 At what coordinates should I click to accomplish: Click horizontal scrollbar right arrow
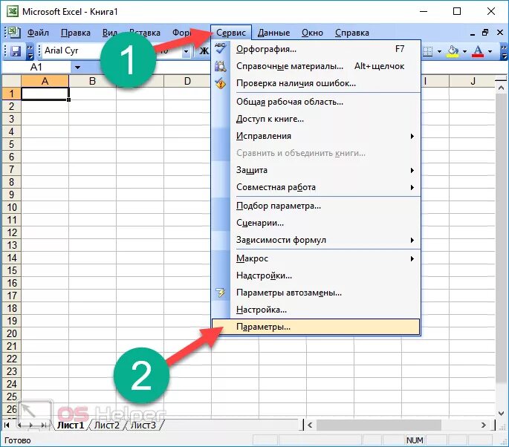pos(483,425)
